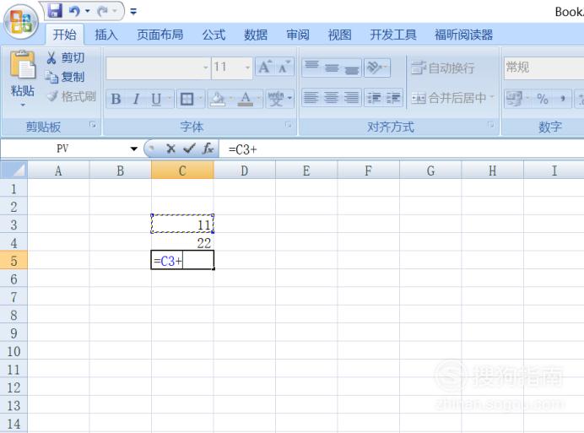
Task: Click 自动换行 wrap text button
Action: tap(443, 68)
